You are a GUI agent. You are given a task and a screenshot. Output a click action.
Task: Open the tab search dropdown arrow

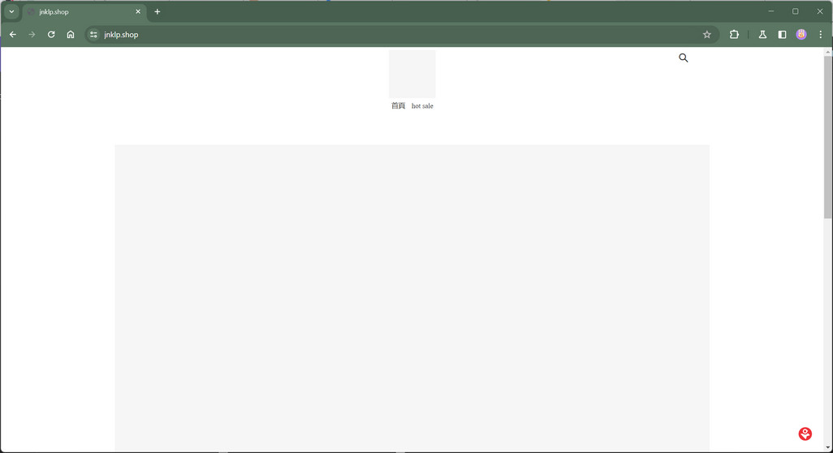(x=11, y=11)
